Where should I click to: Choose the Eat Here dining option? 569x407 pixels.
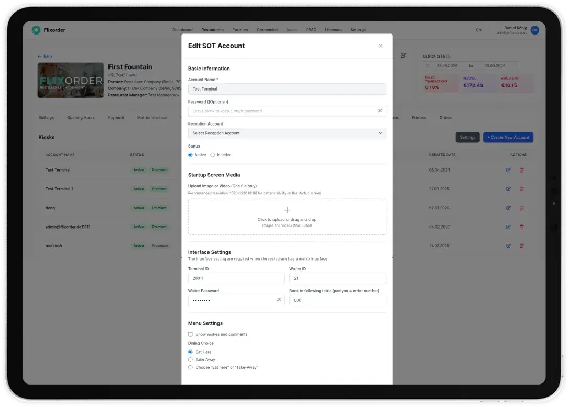pyautogui.click(x=191, y=352)
